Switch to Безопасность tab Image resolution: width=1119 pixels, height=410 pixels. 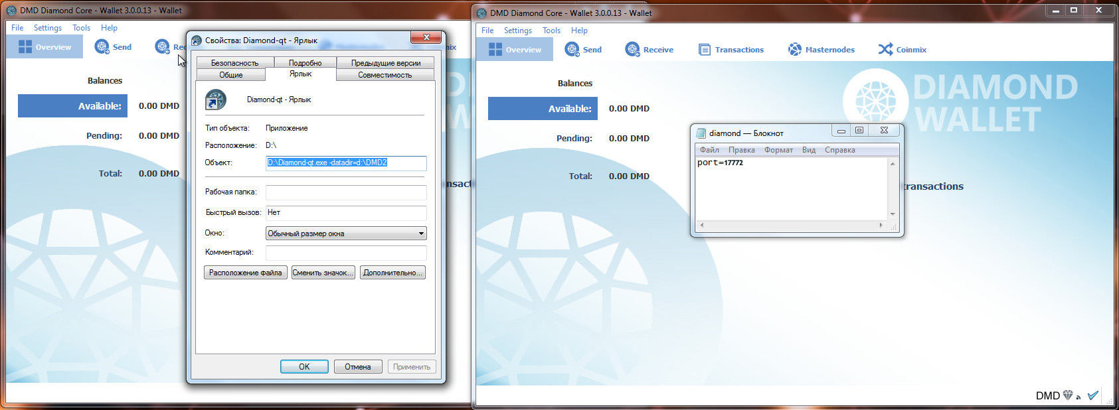point(234,63)
